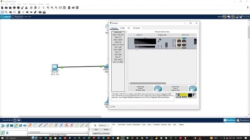The height and width of the screenshot is (140, 250).
Task: Choose the Multiuser cloud category icon
Action: point(25,126)
